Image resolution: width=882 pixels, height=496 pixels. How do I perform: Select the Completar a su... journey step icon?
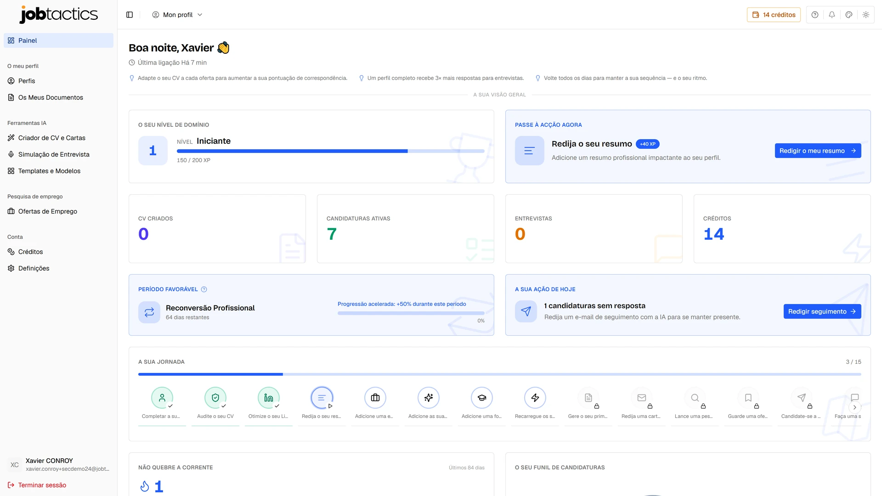162,398
